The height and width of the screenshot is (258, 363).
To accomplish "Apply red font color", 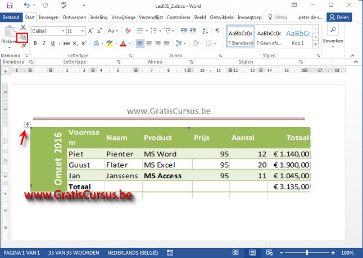I will (x=123, y=43).
